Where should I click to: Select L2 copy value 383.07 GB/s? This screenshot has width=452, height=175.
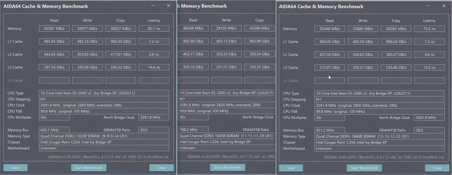coord(396,55)
